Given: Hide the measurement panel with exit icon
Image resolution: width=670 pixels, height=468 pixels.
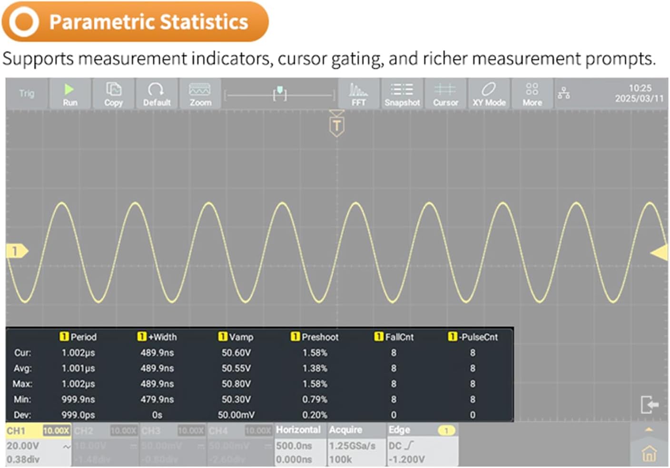Looking at the screenshot, I should click(649, 405).
